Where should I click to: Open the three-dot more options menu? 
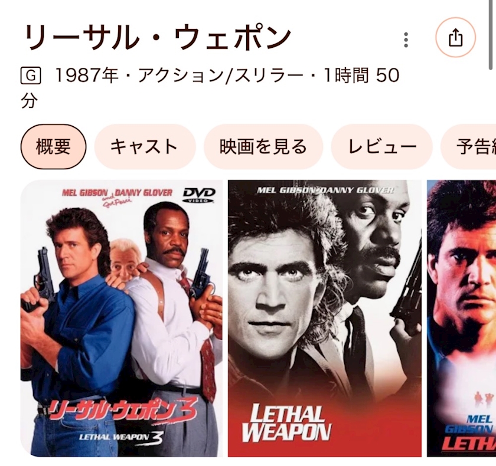point(406,40)
